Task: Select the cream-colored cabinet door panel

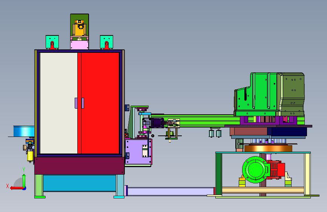Action: pyautogui.click(x=58, y=103)
